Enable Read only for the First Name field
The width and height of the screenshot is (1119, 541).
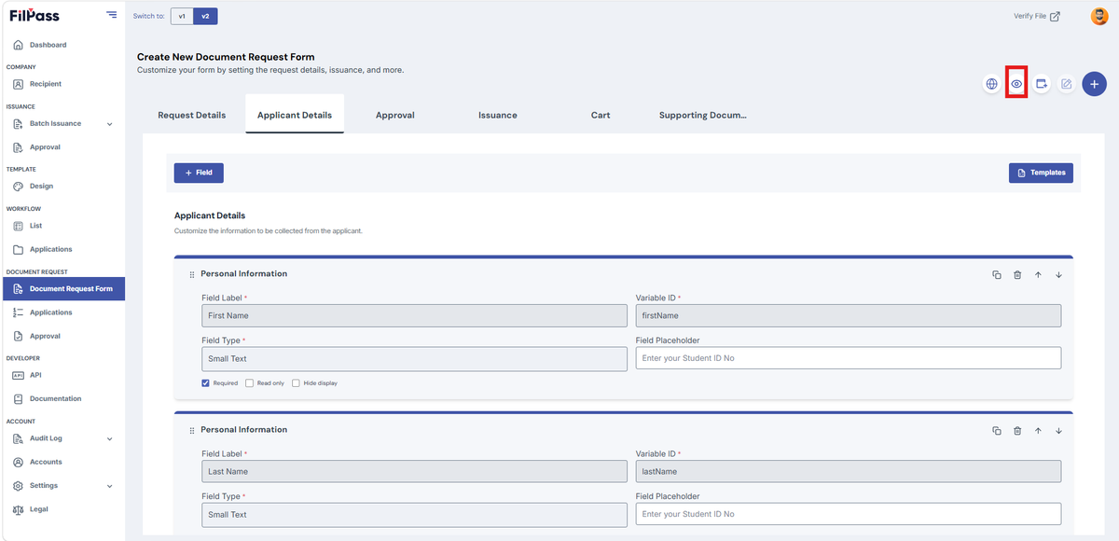pos(249,382)
